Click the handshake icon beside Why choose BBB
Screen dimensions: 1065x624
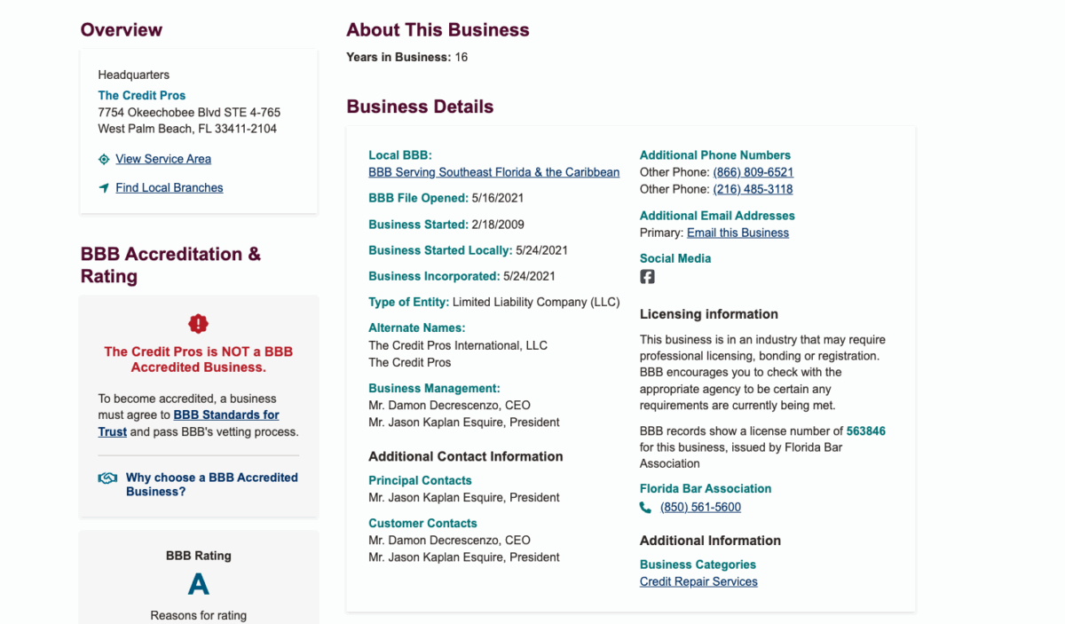pyautogui.click(x=107, y=477)
